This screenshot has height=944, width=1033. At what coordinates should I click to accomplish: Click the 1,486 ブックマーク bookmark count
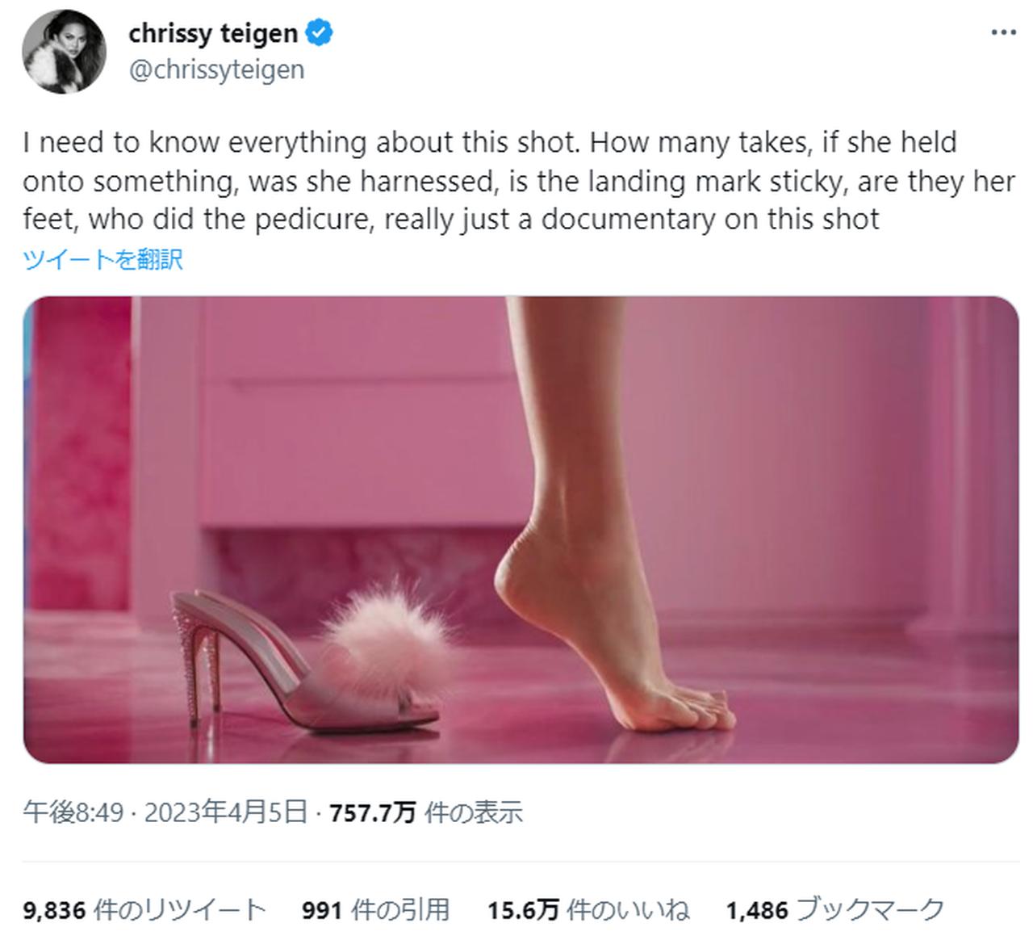click(x=834, y=910)
